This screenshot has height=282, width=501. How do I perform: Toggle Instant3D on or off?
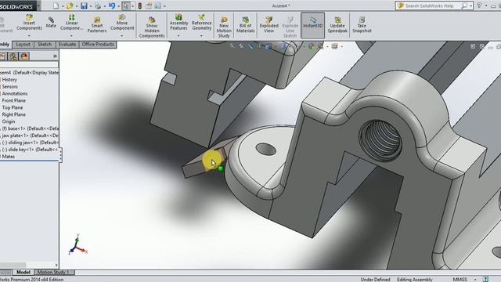[x=313, y=25]
